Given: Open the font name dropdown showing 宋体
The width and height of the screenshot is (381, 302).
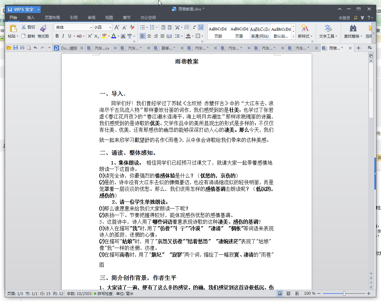Looking at the screenshot, I should (91, 27).
